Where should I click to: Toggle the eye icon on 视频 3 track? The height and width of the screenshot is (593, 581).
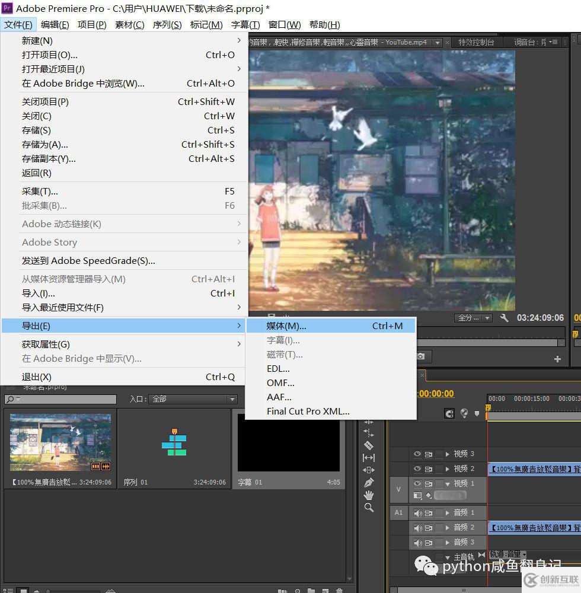pyautogui.click(x=417, y=454)
